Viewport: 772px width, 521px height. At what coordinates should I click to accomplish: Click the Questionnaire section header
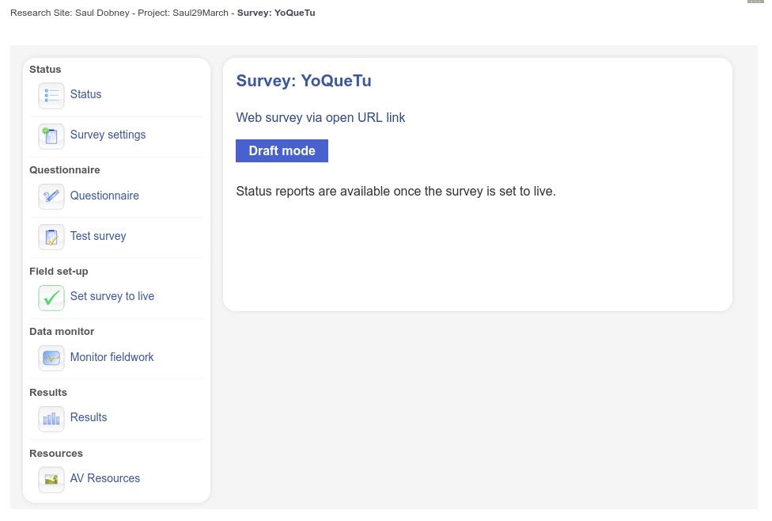pos(65,170)
